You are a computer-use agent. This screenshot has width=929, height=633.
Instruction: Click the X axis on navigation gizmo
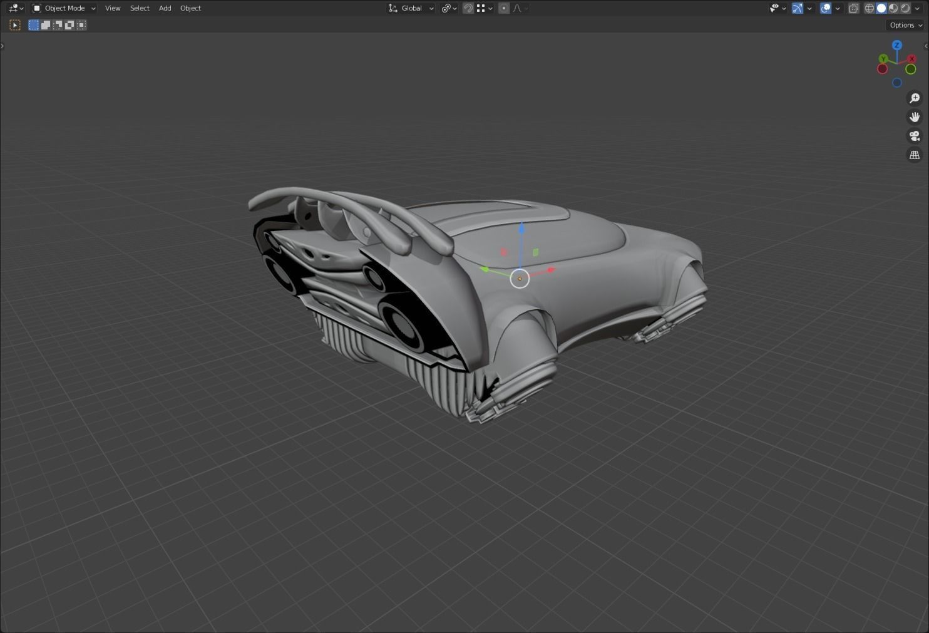coord(911,59)
